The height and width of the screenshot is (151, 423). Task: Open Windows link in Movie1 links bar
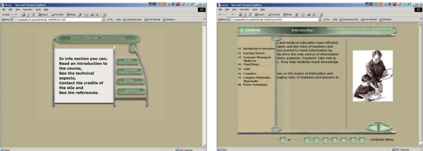(x=169, y=19)
